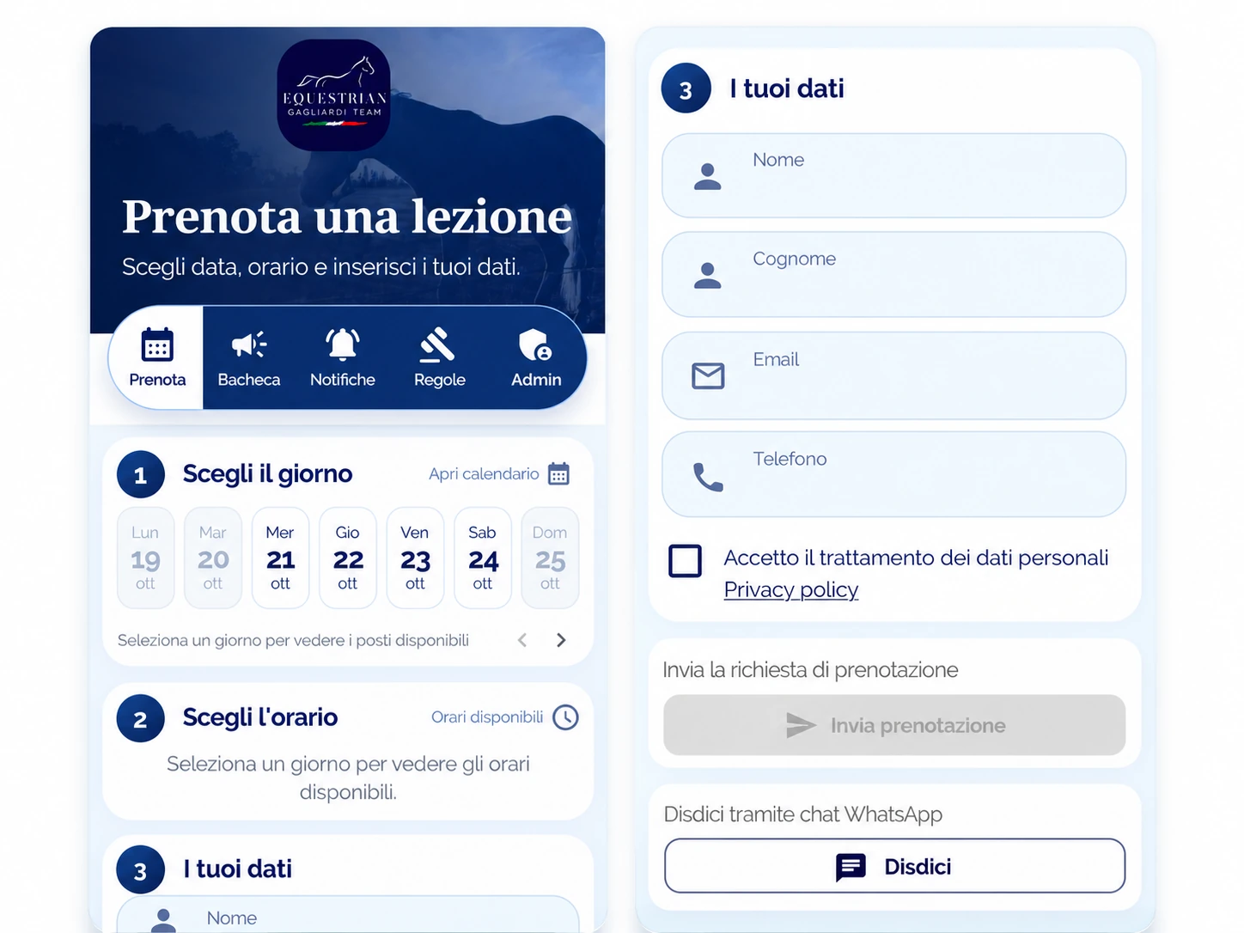Click 'Seleziona un giorno per vedere i posti disponibili'
This screenshot has height=933, width=1244.
pos(293,640)
